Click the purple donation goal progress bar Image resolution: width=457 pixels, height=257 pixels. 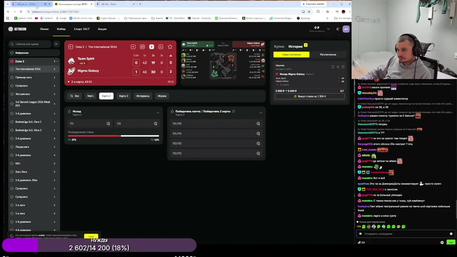pyautogui.click(x=99, y=245)
